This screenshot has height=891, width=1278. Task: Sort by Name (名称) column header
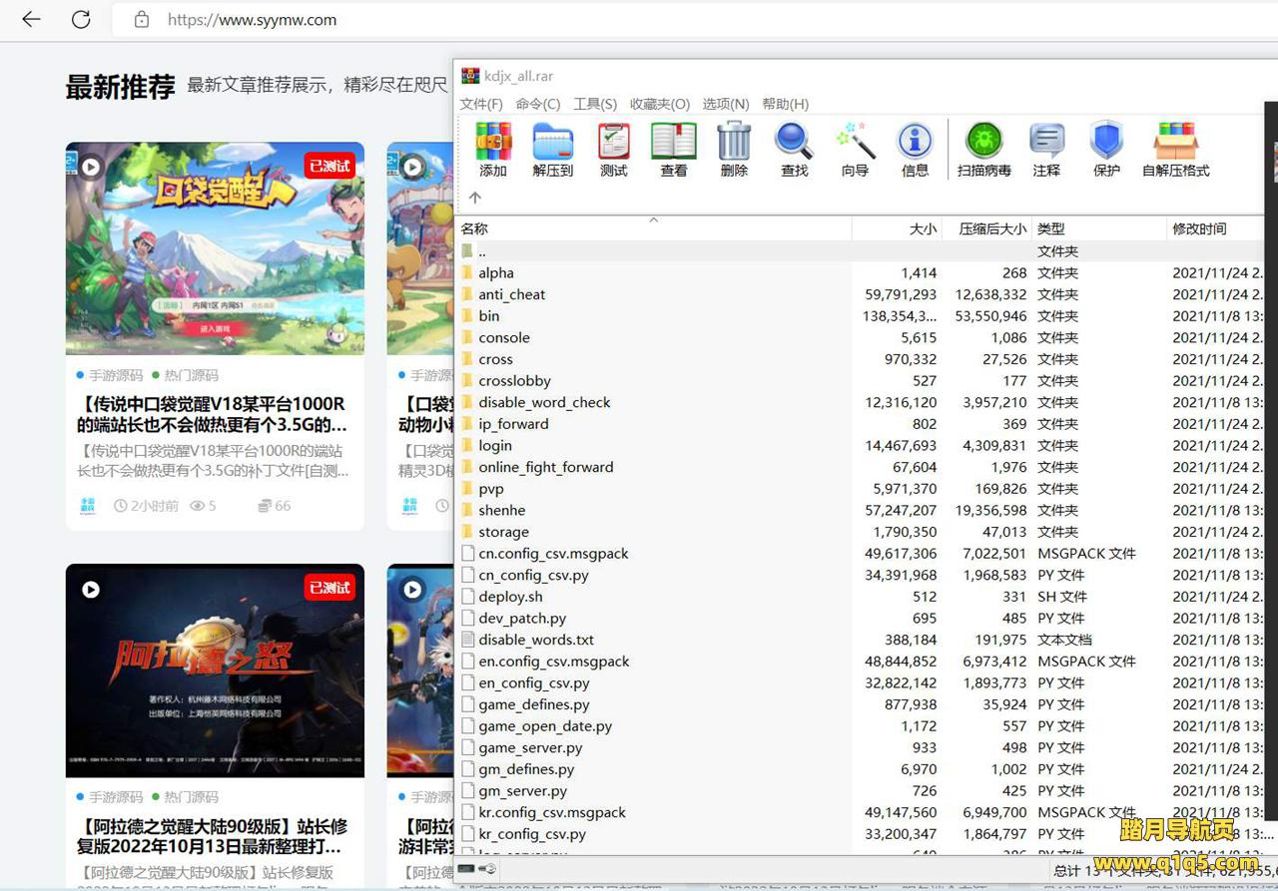(475, 228)
